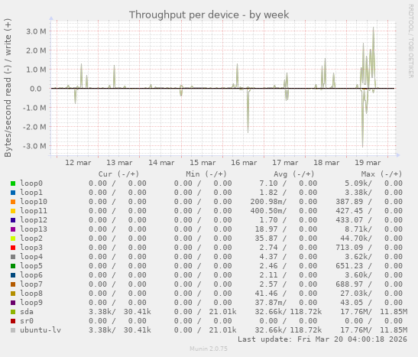The height and width of the screenshot is (357, 418).
Task: Click the loop3 red color swatch
Action: pyautogui.click(x=13, y=248)
